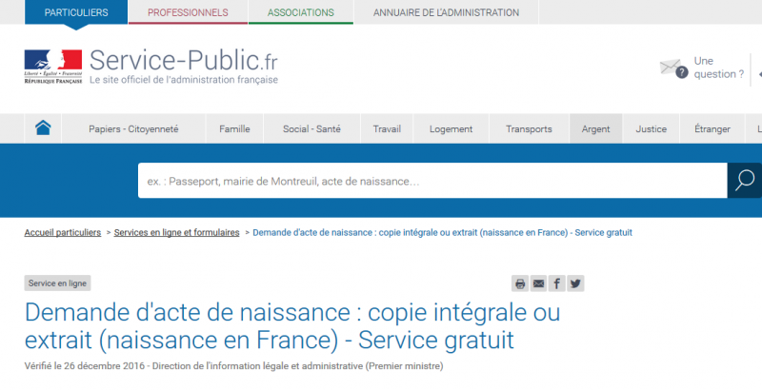Open Annuaire de l'administration tab

(x=446, y=12)
